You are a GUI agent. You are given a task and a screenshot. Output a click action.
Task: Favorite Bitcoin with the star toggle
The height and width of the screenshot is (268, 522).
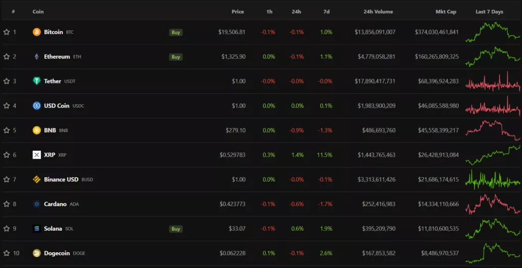[7, 32]
